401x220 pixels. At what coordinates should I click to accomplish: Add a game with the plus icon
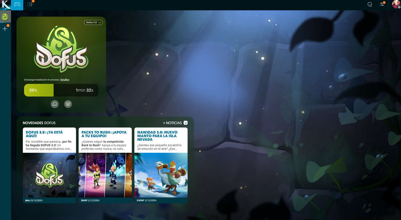[x=5, y=29]
